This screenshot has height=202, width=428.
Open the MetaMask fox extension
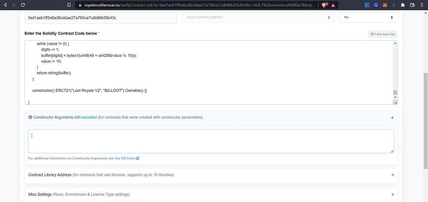point(385,5)
